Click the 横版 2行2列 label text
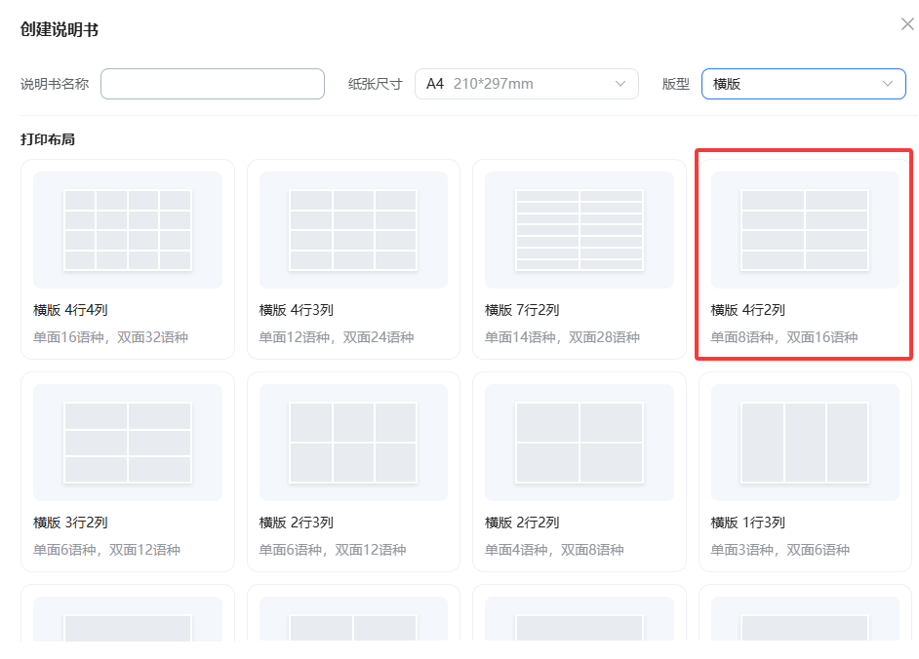The image size is (919, 659). (522, 523)
